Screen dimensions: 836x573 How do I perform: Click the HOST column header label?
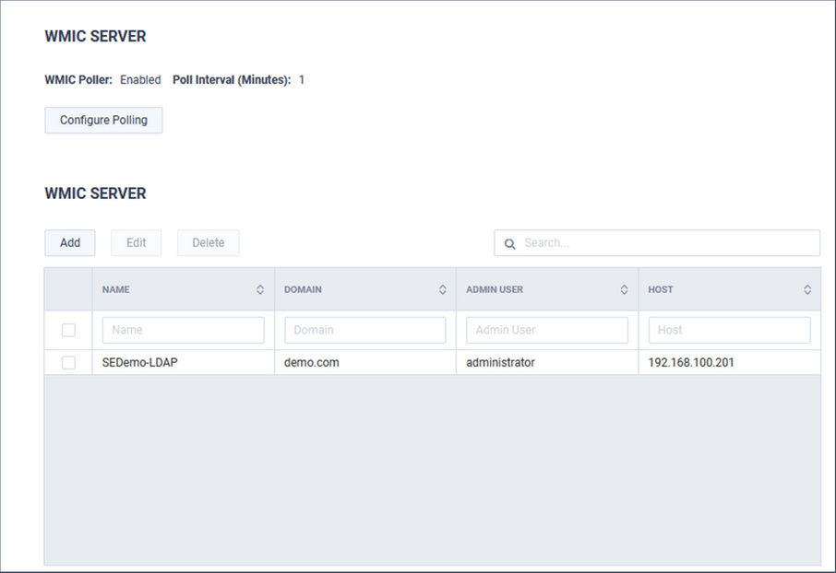[661, 289]
